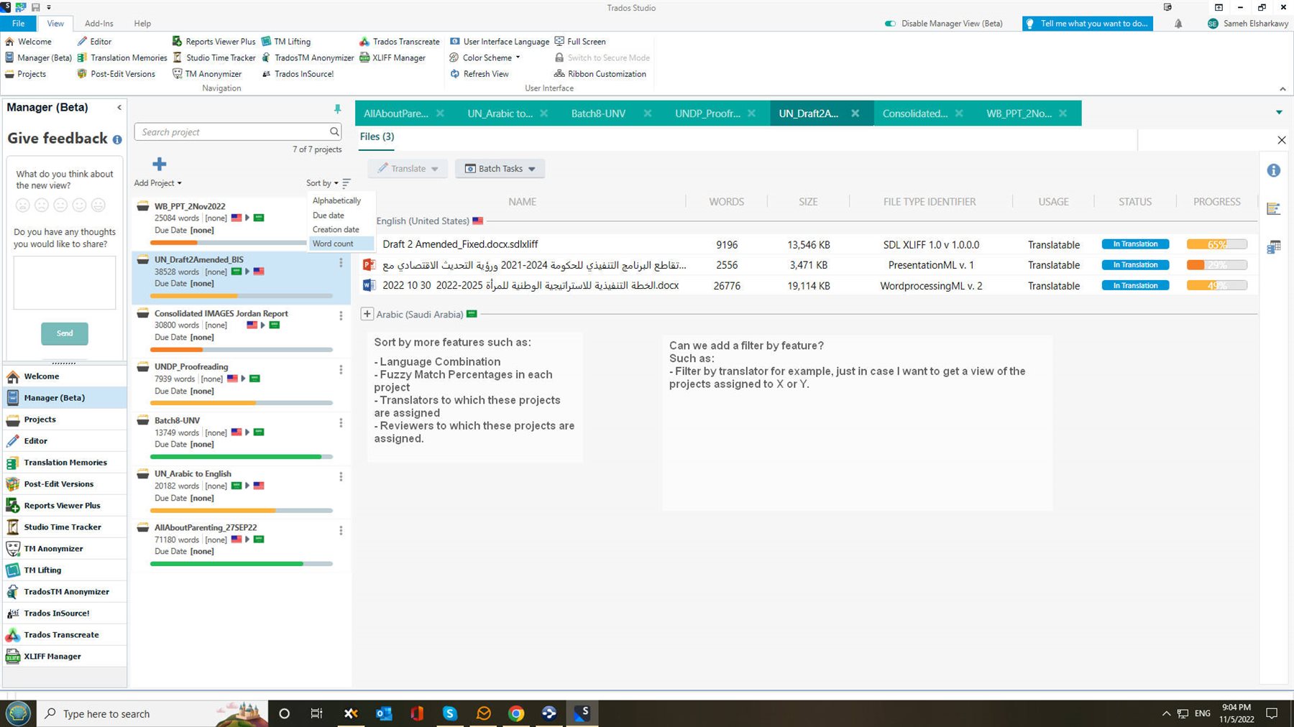This screenshot has width=1294, height=727.
Task: Open the File menu tab
Action: [18, 24]
